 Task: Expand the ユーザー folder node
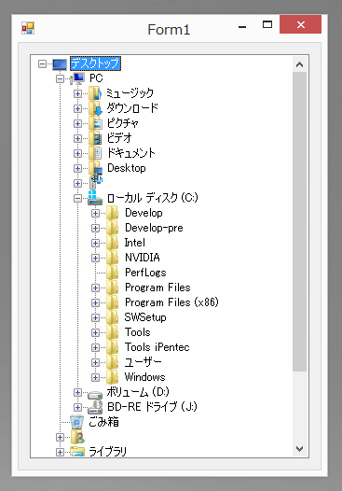coord(95,362)
